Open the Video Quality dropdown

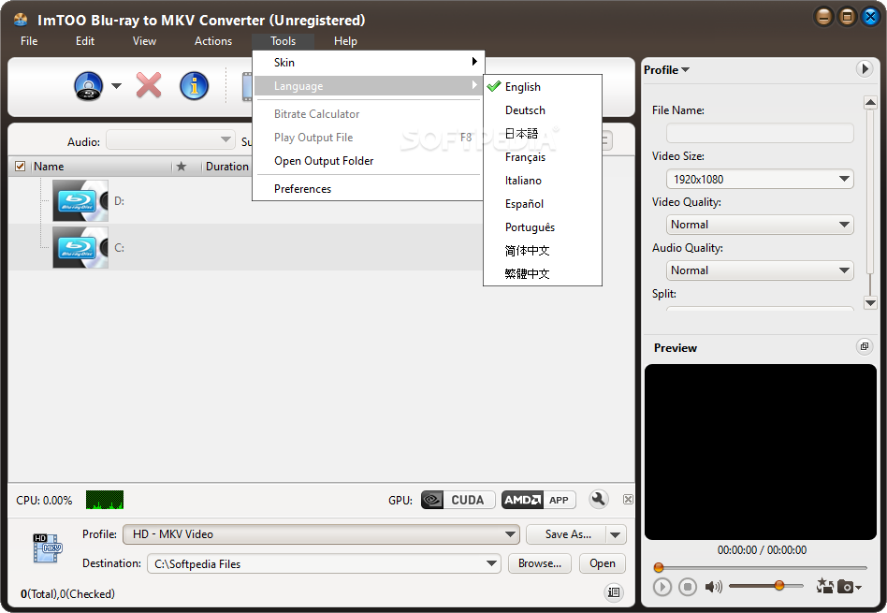760,225
